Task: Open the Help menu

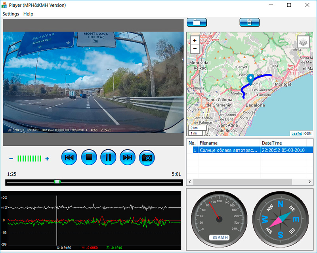Action: [x=28, y=14]
